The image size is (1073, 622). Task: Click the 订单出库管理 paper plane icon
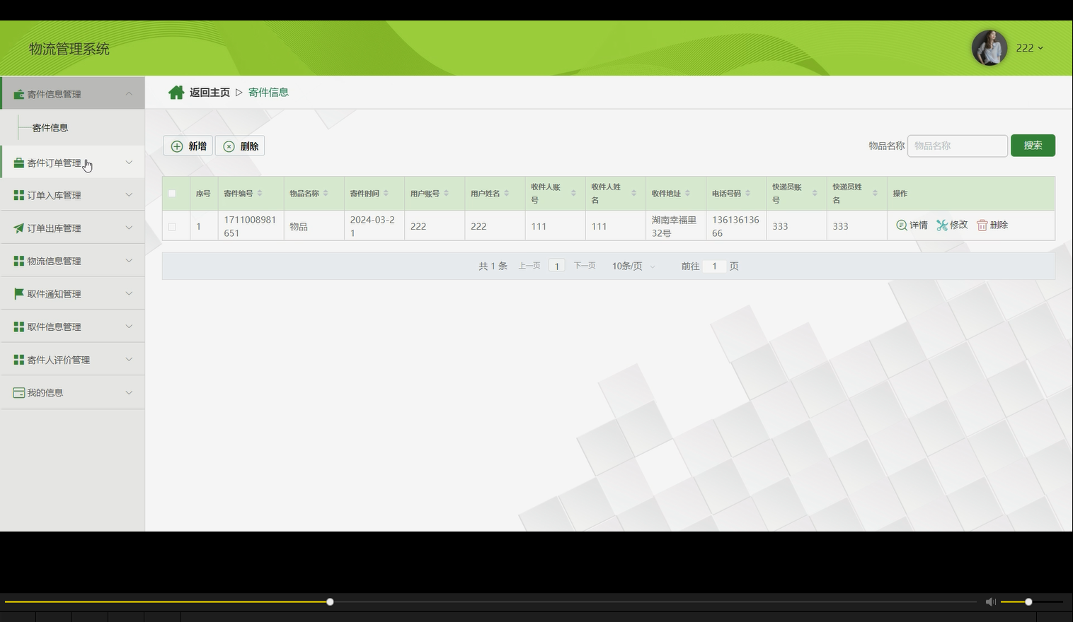pyautogui.click(x=19, y=228)
